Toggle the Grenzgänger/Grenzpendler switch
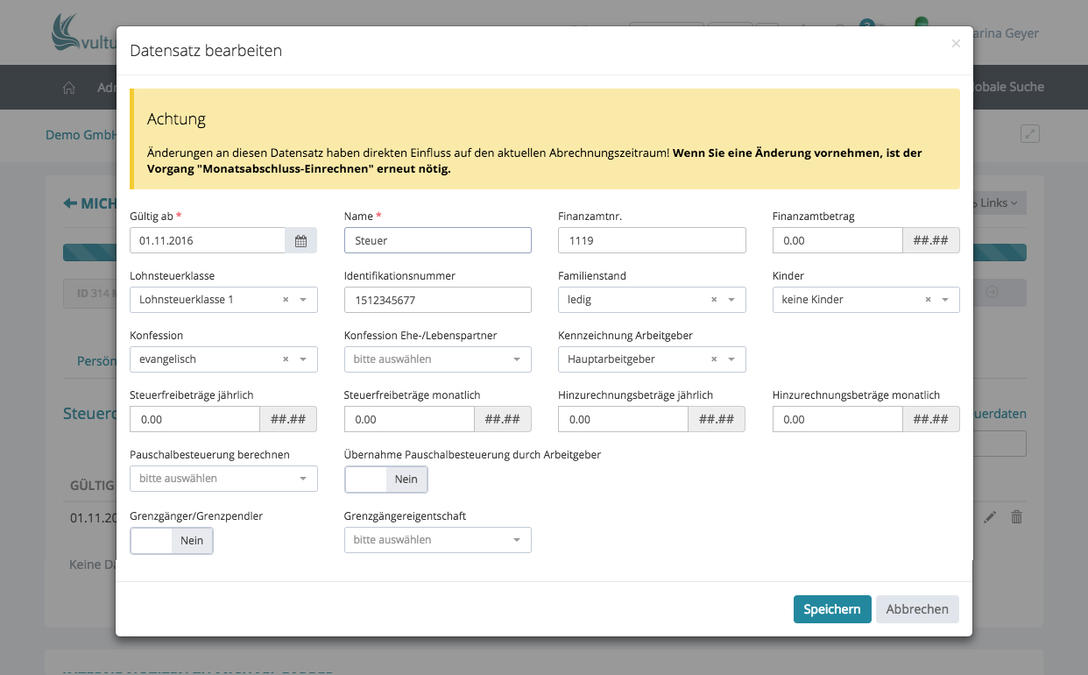The height and width of the screenshot is (675, 1088). [172, 541]
